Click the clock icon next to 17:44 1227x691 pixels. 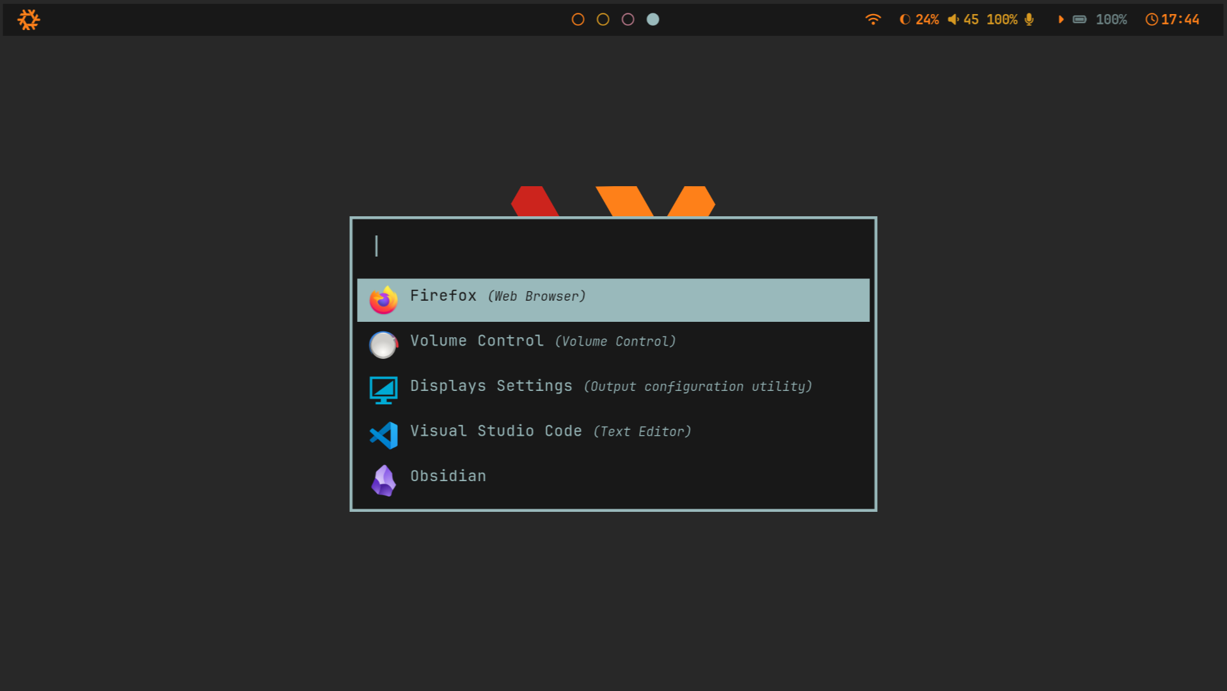pyautogui.click(x=1151, y=19)
